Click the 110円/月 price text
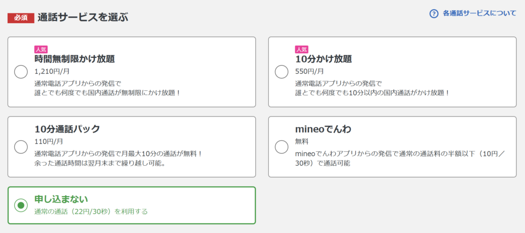The image size is (525, 233). click(x=49, y=141)
